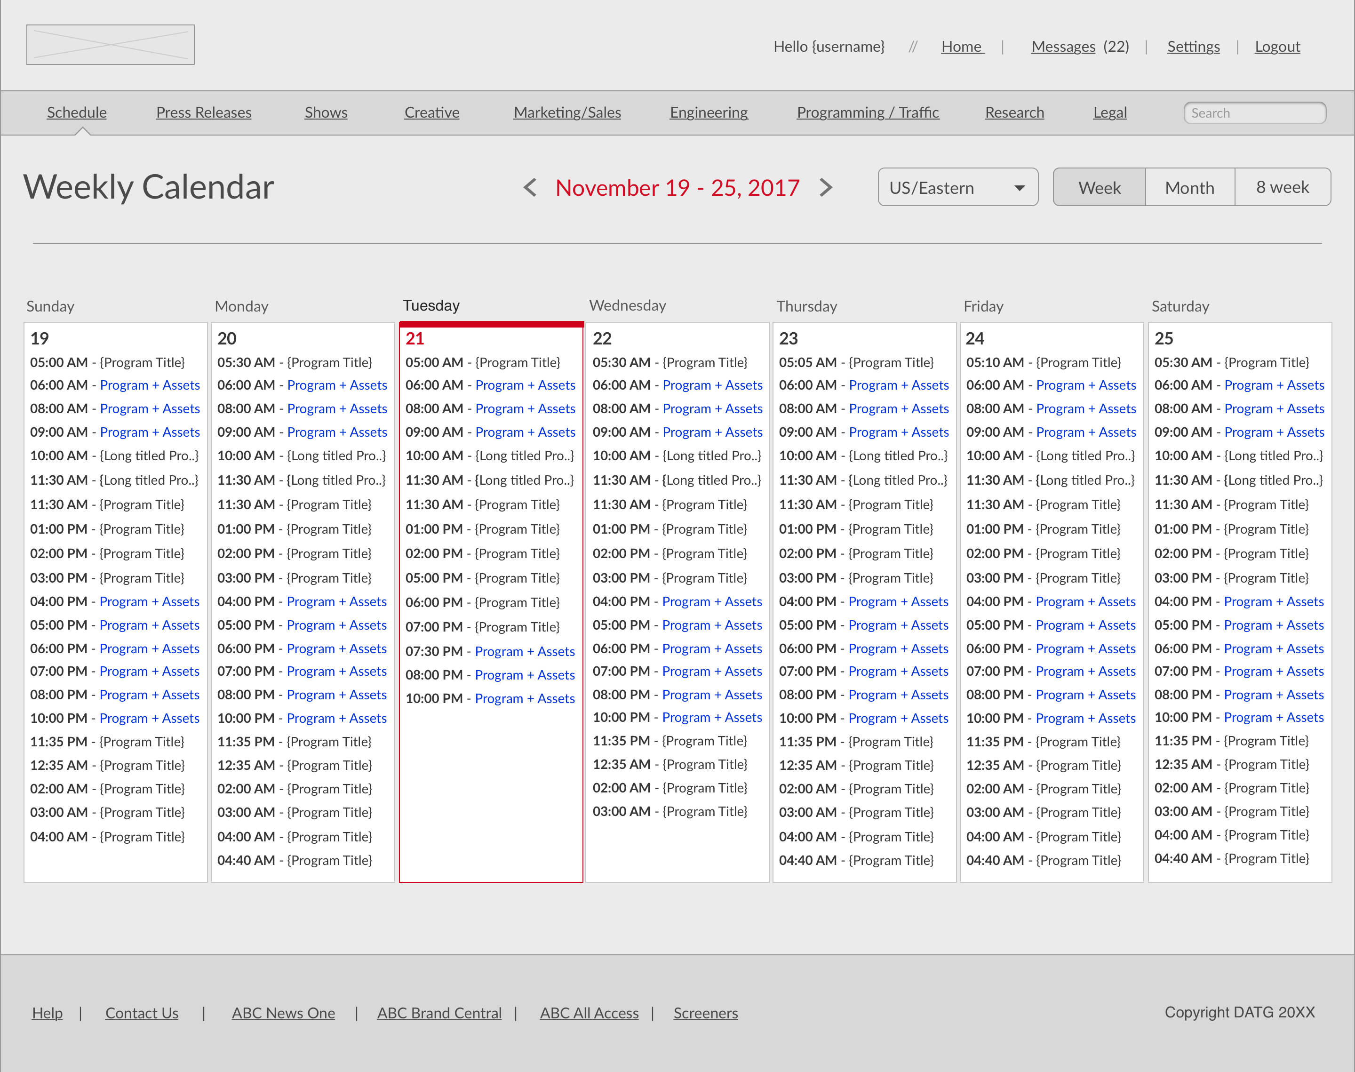Screen dimensions: 1355x1072
Task: Switch to 8 week view
Action: (1282, 187)
